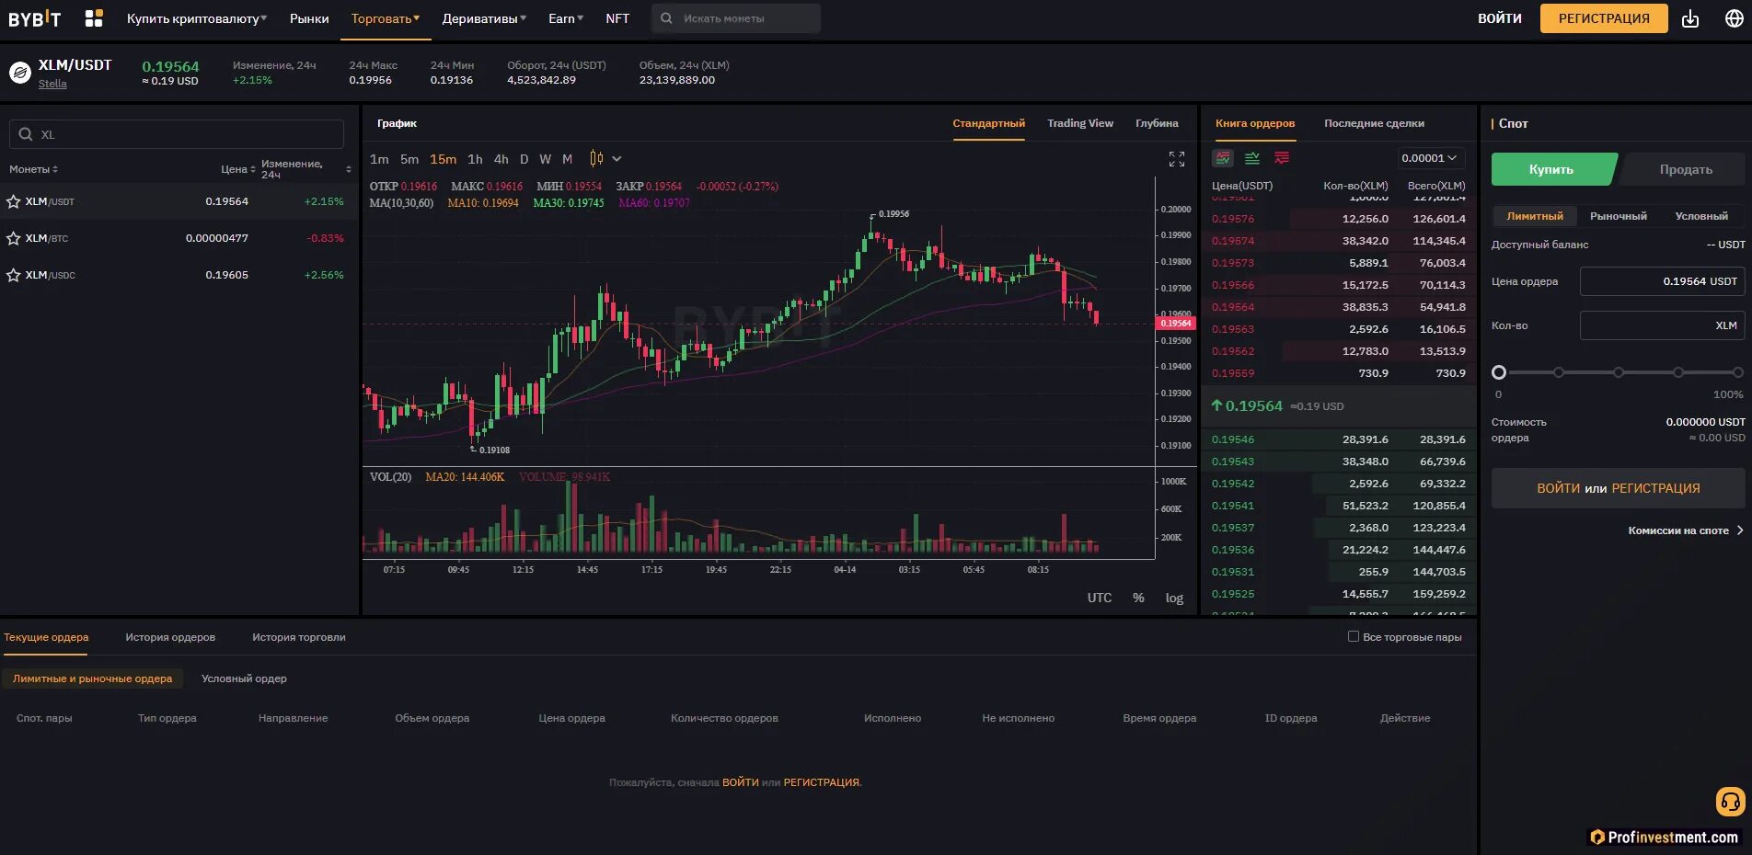
Task: Switch chart timezone UTC setting
Action: point(1100,598)
